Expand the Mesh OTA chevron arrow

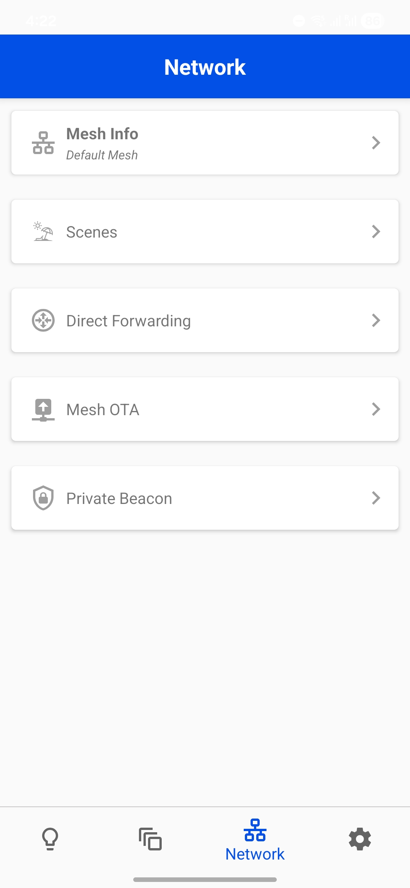point(376,409)
